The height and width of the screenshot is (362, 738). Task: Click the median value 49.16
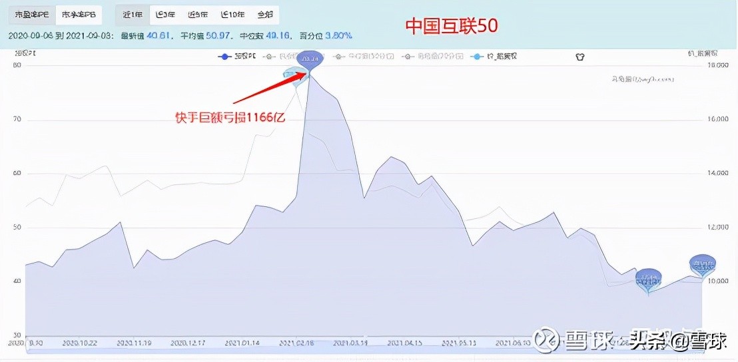pyautogui.click(x=277, y=36)
